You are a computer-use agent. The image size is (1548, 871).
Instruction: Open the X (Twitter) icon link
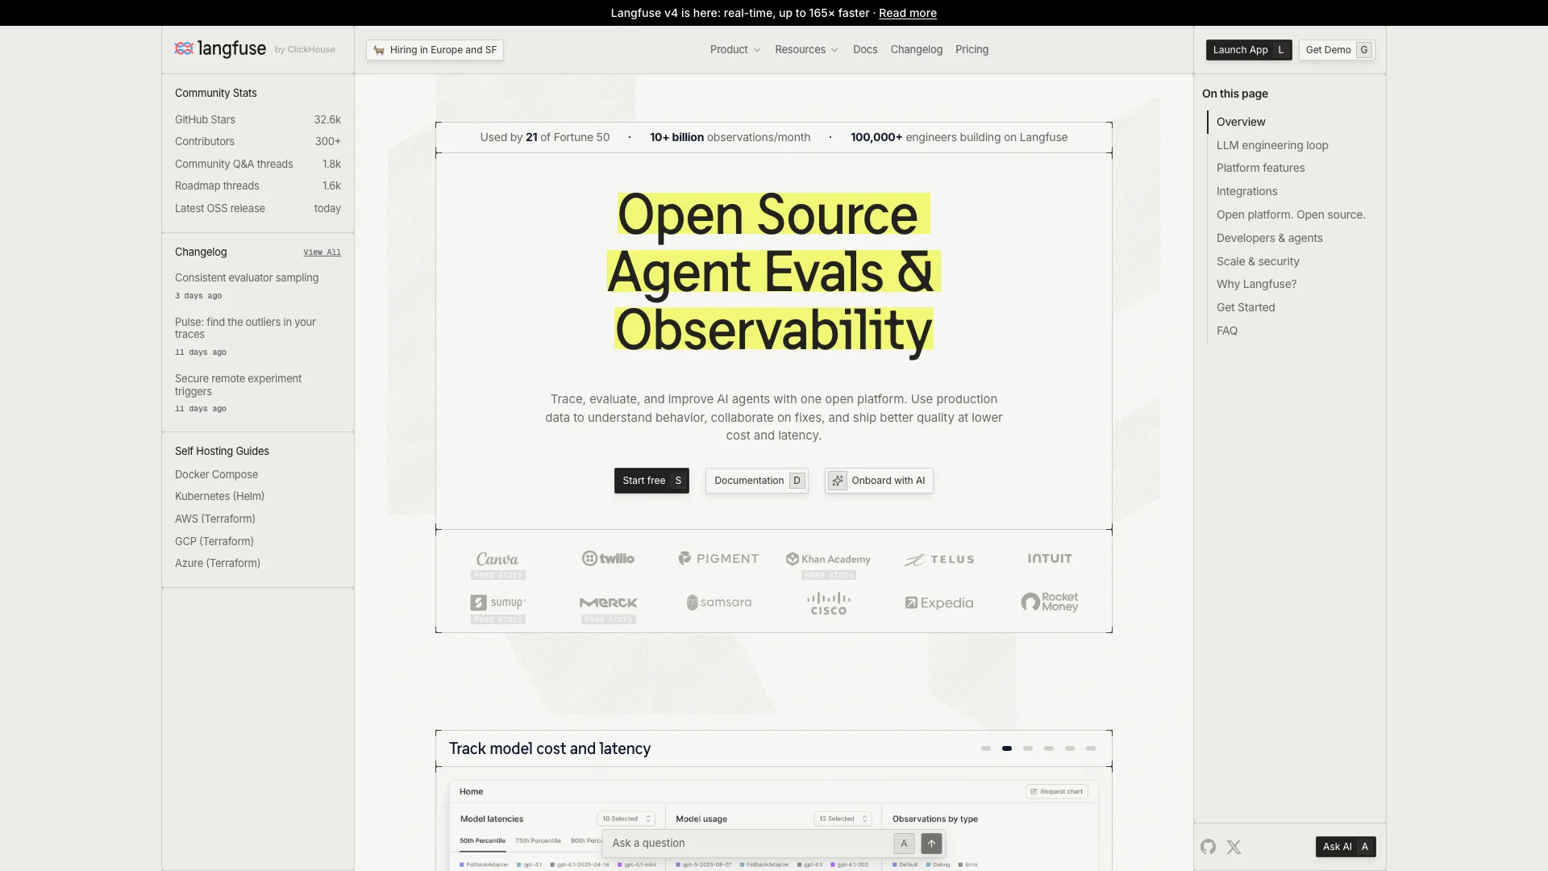pyautogui.click(x=1234, y=847)
